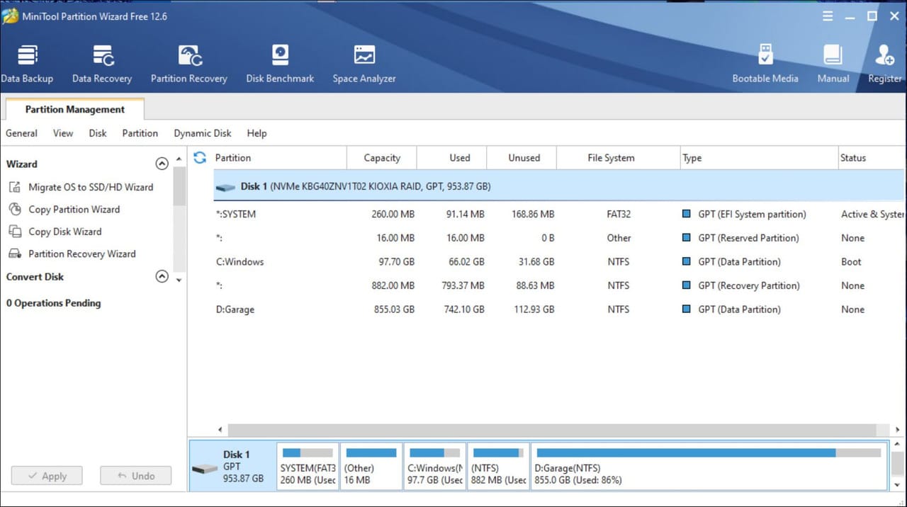Viewport: 907px width, 507px height.
Task: Select the 882 MB (NTFS) block in disk map
Action: click(x=499, y=467)
